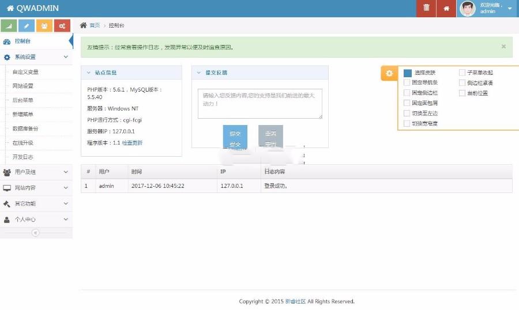This screenshot has height=310, width=519.
Task: Collapse the 提交反馈 panel chevron
Action: [x=199, y=73]
